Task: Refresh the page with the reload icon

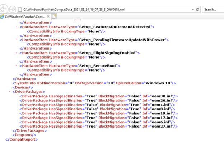Action: pyautogui.click(x=197, y=9)
